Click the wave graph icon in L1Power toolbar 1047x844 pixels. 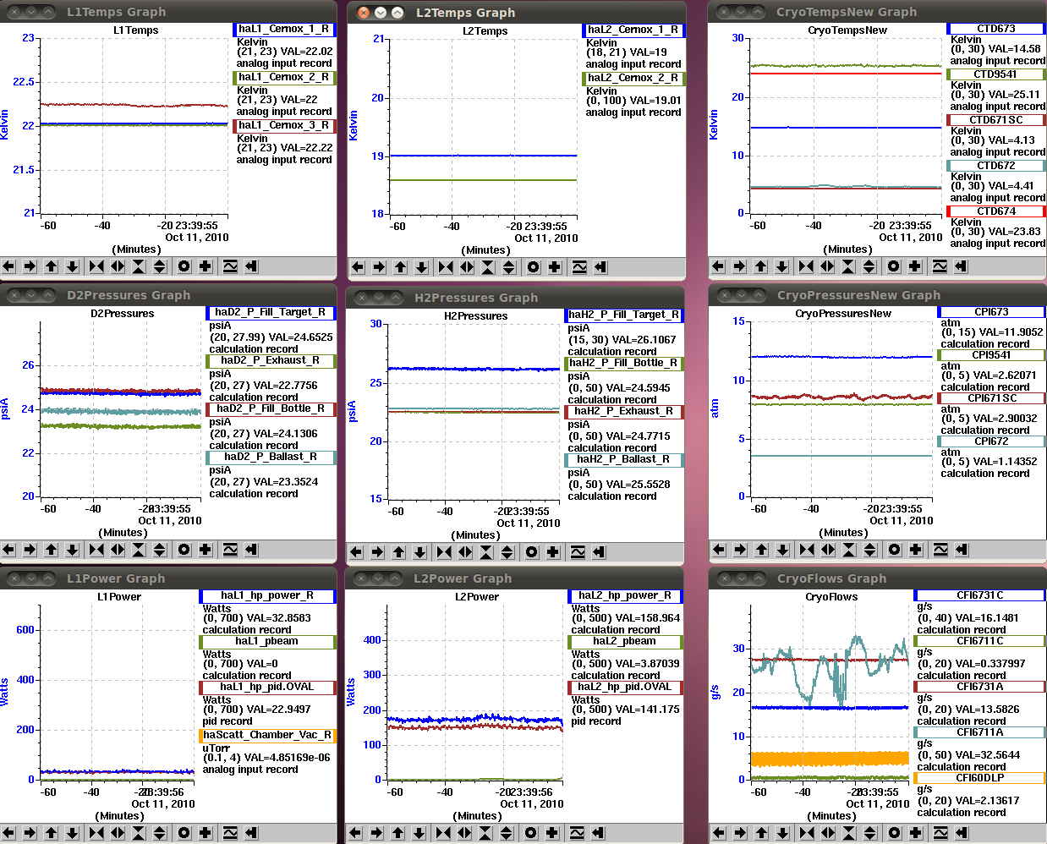[x=230, y=833]
